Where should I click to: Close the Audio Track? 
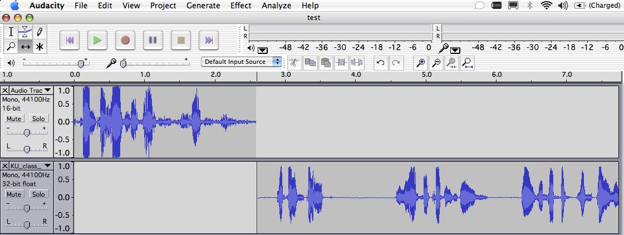[x=5, y=90]
